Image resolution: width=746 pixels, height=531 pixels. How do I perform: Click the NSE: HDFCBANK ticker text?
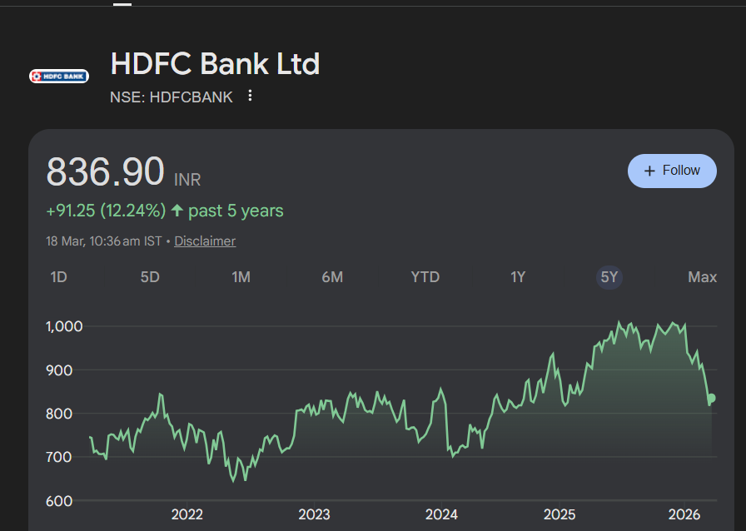click(172, 97)
